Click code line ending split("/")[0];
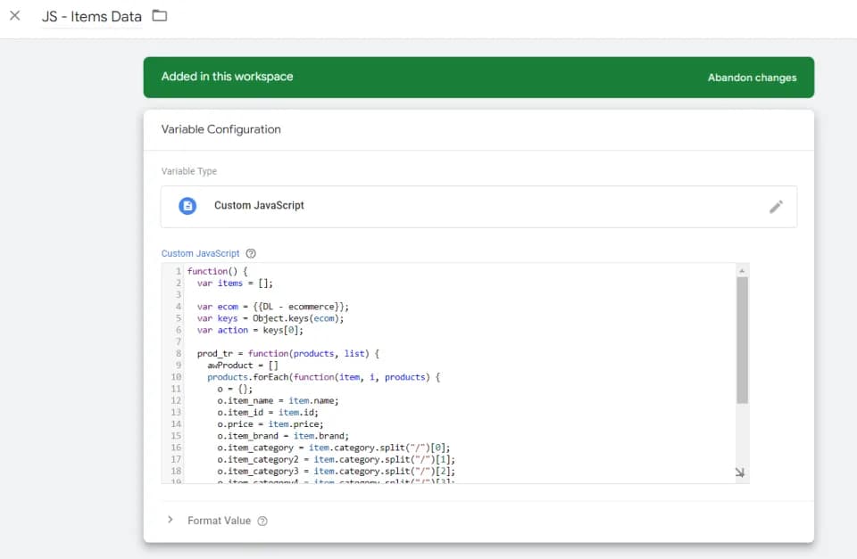The width and height of the screenshot is (857, 559). [x=333, y=448]
